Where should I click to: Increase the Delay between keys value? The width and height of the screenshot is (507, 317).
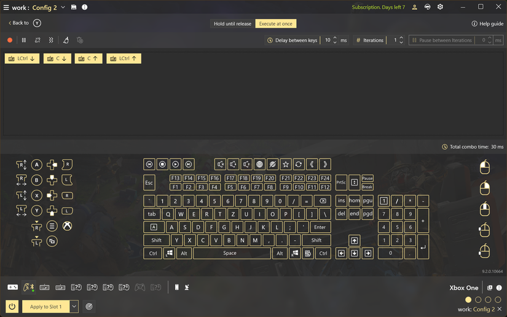tap(335, 38)
